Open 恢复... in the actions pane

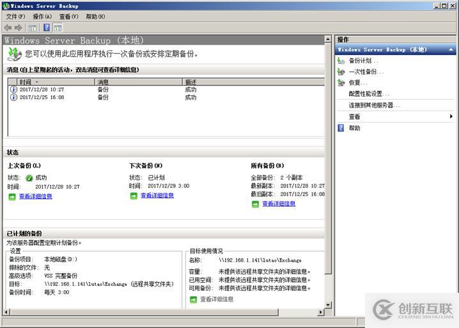coord(358,83)
